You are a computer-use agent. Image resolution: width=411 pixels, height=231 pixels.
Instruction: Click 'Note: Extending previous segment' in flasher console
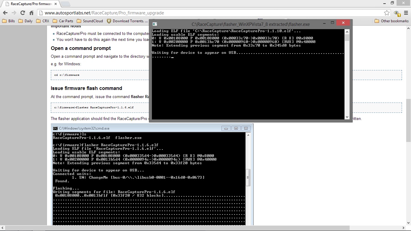pos(226,45)
